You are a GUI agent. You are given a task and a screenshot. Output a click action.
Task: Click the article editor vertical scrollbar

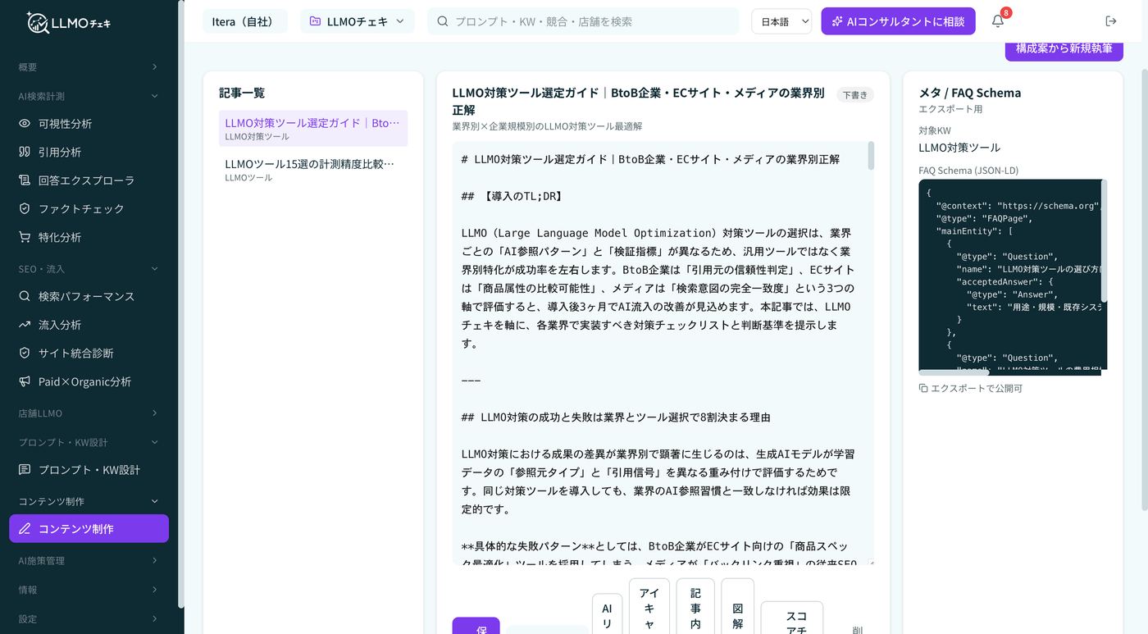tap(871, 157)
